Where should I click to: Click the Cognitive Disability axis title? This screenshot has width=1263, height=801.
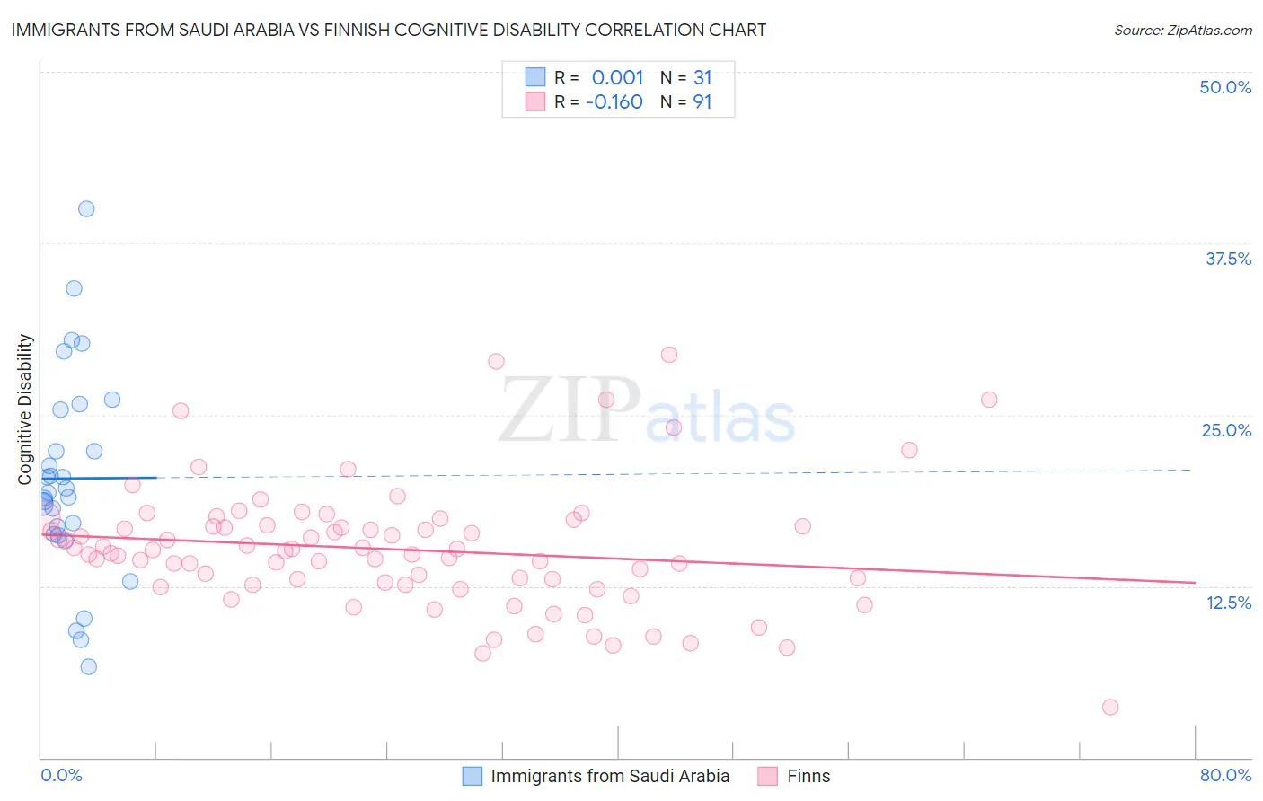pyautogui.click(x=25, y=409)
